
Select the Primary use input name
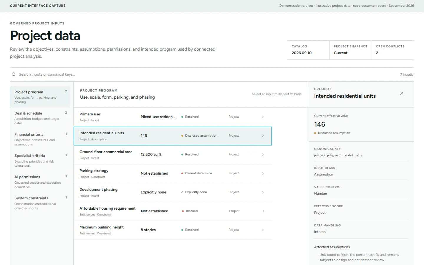pos(90,114)
